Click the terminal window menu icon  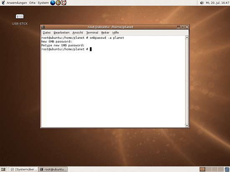43,27
